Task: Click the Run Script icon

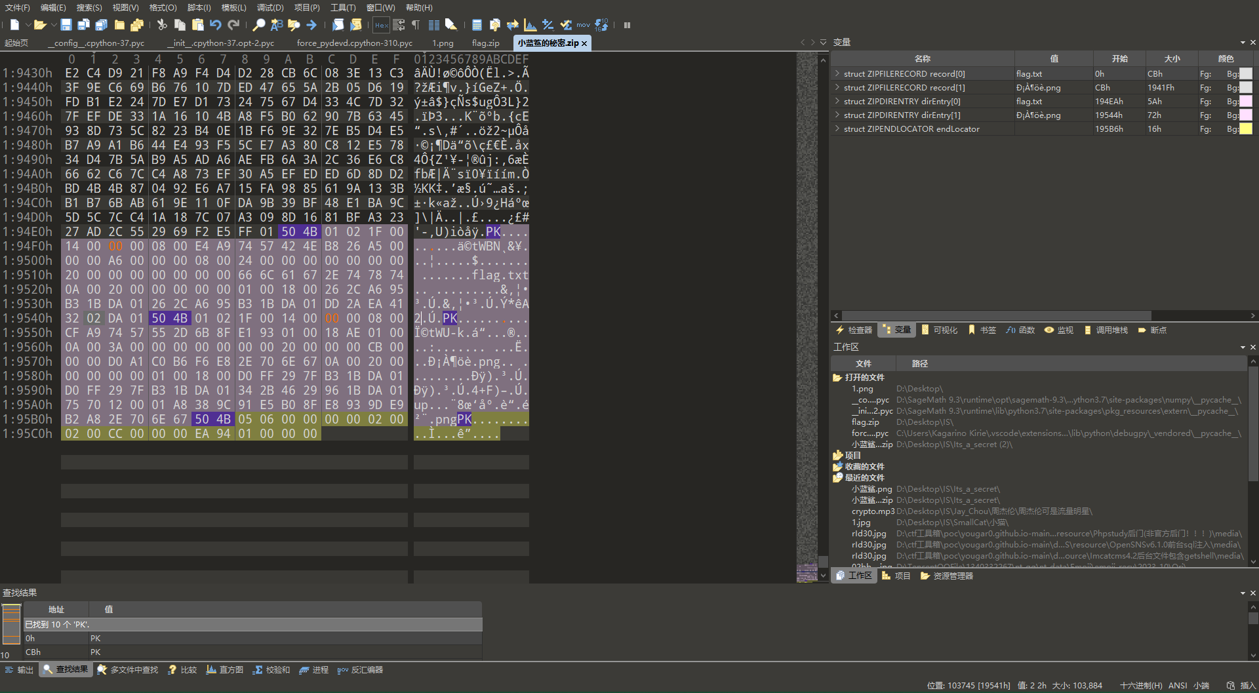Action: coord(338,25)
